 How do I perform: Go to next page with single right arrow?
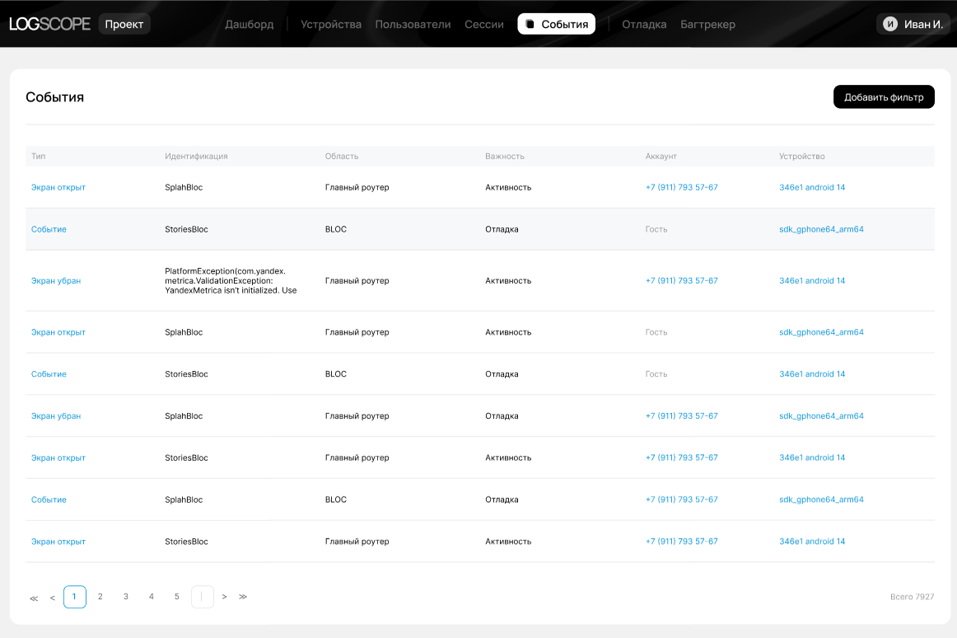224,597
